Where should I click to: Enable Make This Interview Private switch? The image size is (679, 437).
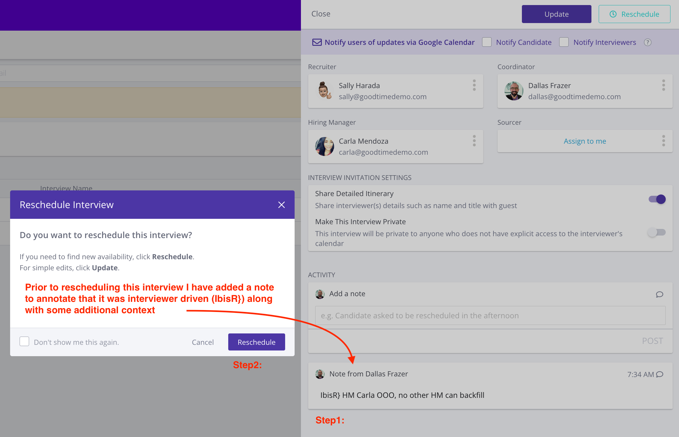point(657,233)
